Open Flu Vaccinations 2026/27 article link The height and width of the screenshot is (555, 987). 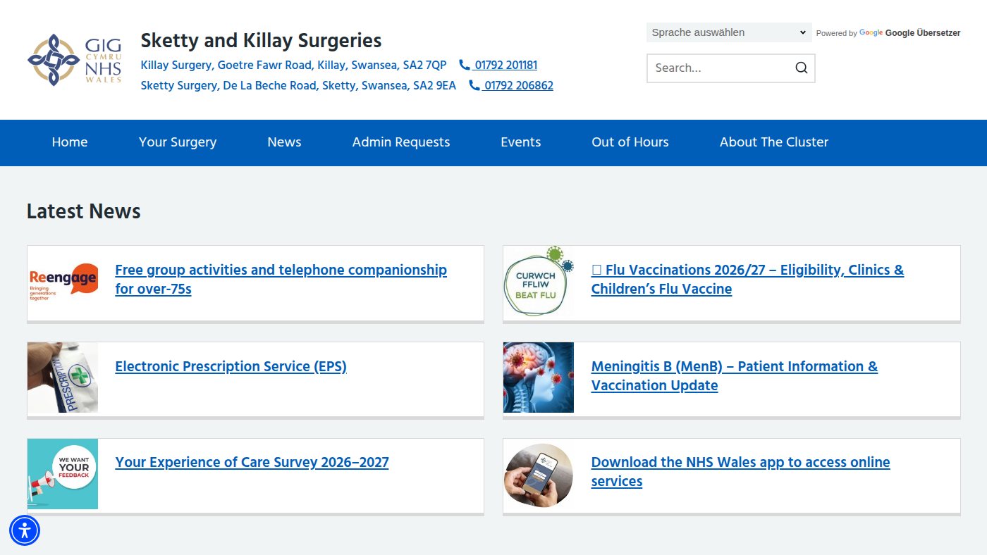[x=747, y=280]
